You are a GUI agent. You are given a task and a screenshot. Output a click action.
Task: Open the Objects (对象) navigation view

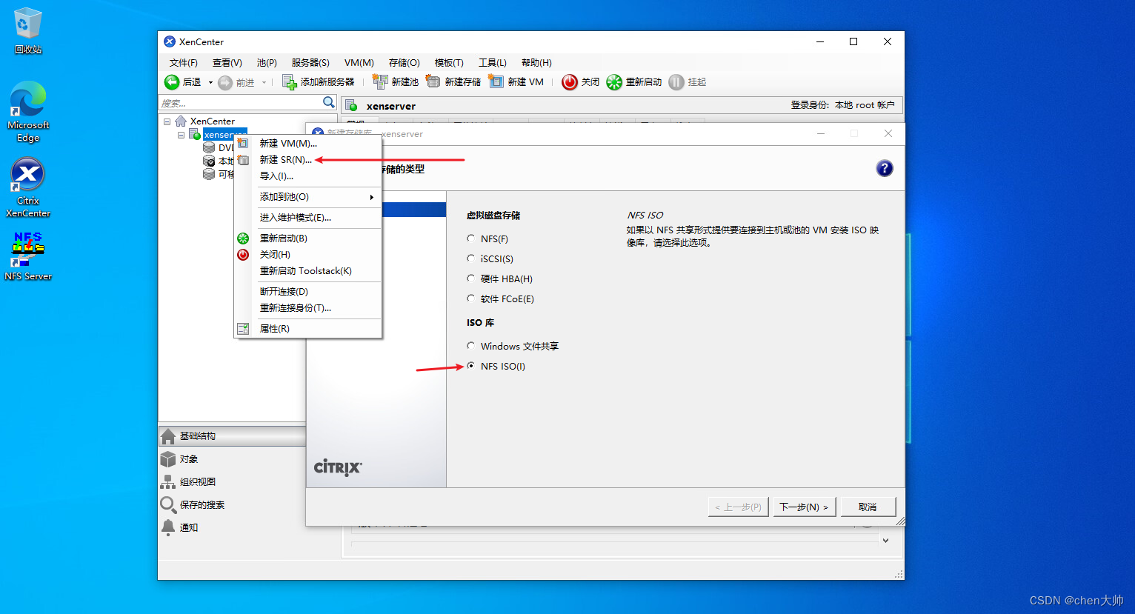click(232, 459)
